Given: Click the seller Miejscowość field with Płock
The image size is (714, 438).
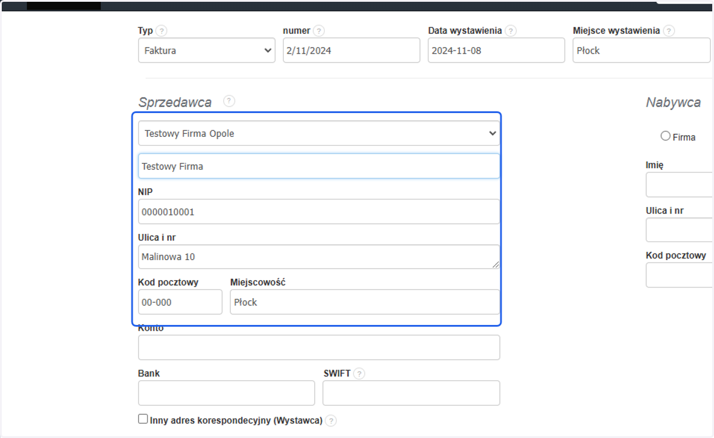Looking at the screenshot, I should [365, 302].
